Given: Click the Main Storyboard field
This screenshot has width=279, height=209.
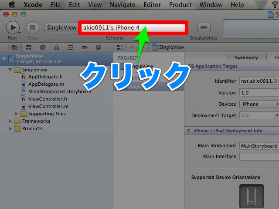Looking at the screenshot, I should pyautogui.click(x=259, y=146).
